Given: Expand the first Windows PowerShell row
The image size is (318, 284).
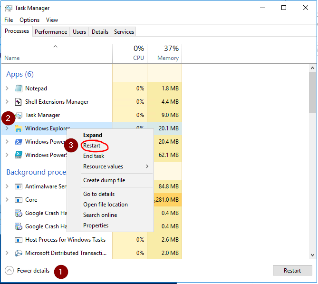Looking at the screenshot, I should (7, 141).
